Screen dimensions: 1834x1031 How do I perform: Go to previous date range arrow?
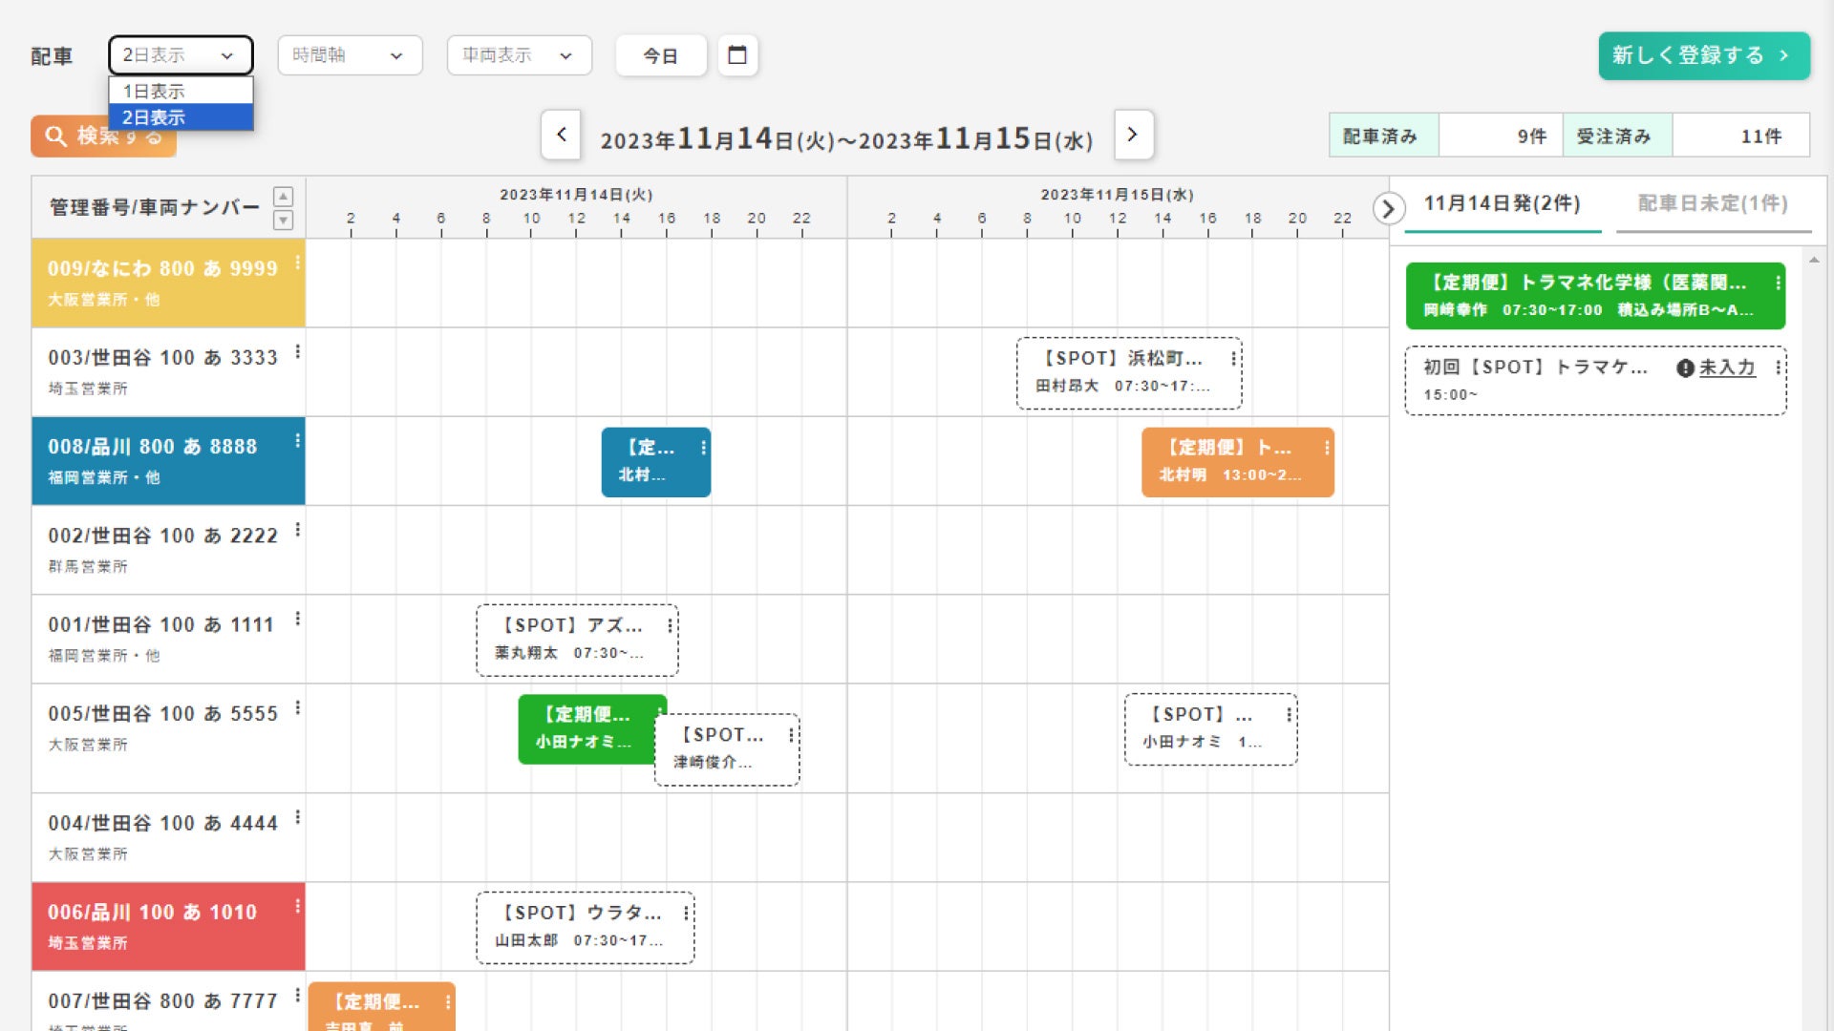click(562, 135)
